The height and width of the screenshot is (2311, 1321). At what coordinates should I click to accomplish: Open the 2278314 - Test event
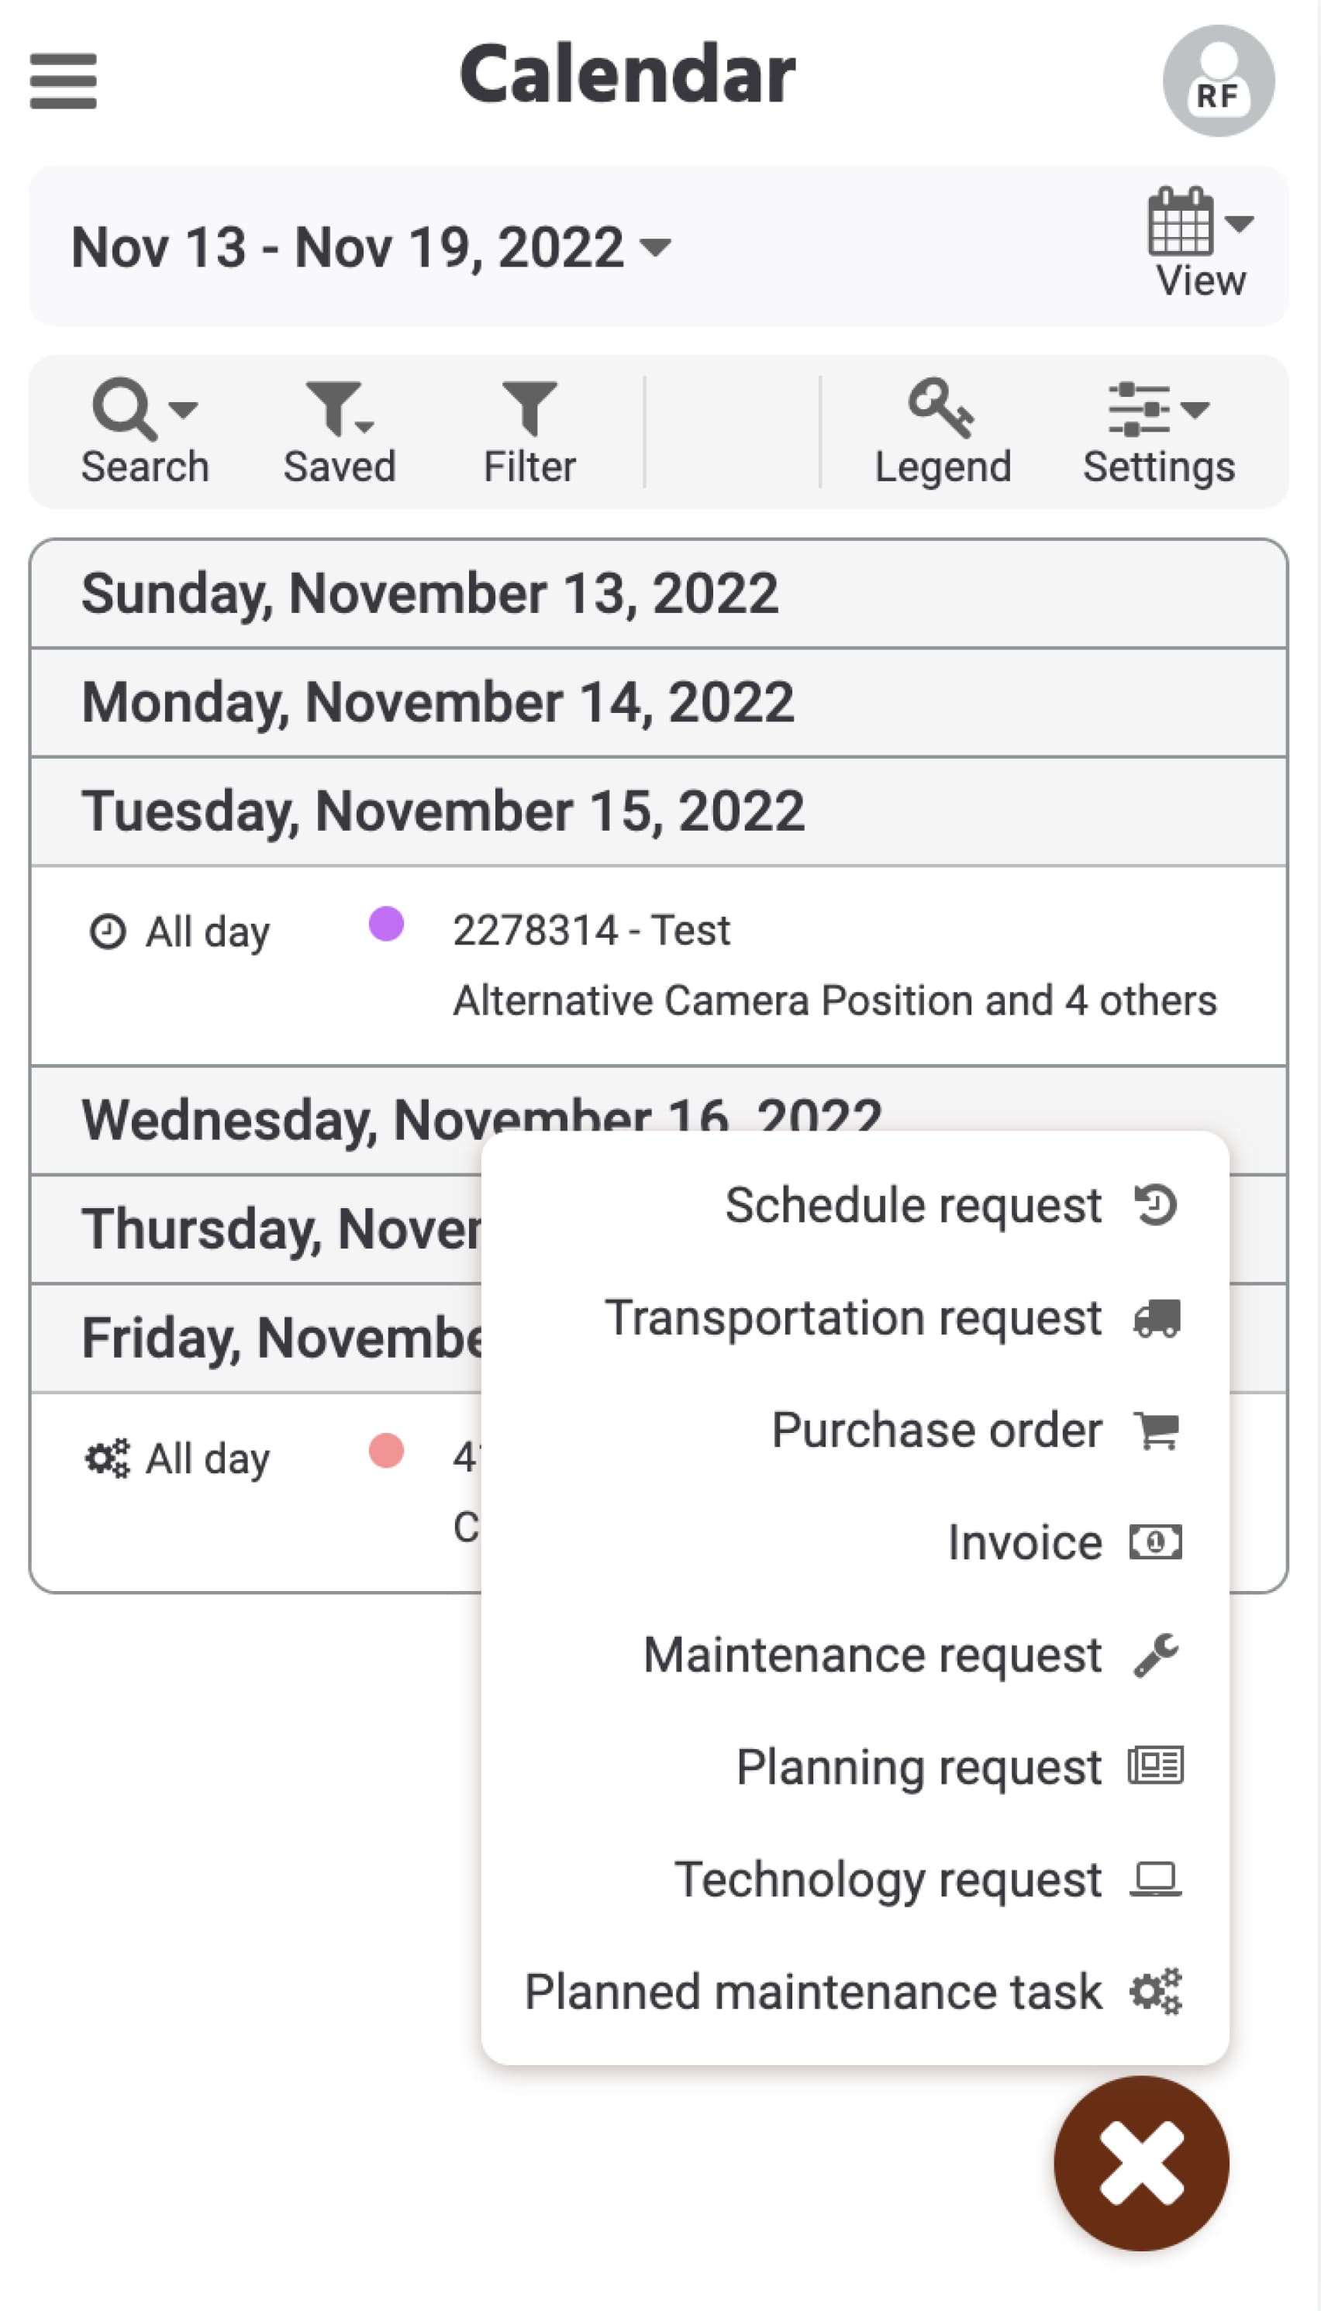592,931
